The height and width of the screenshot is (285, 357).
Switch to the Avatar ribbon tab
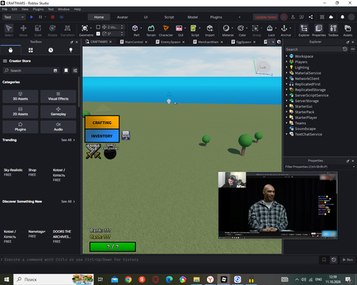pyautogui.click(x=122, y=17)
